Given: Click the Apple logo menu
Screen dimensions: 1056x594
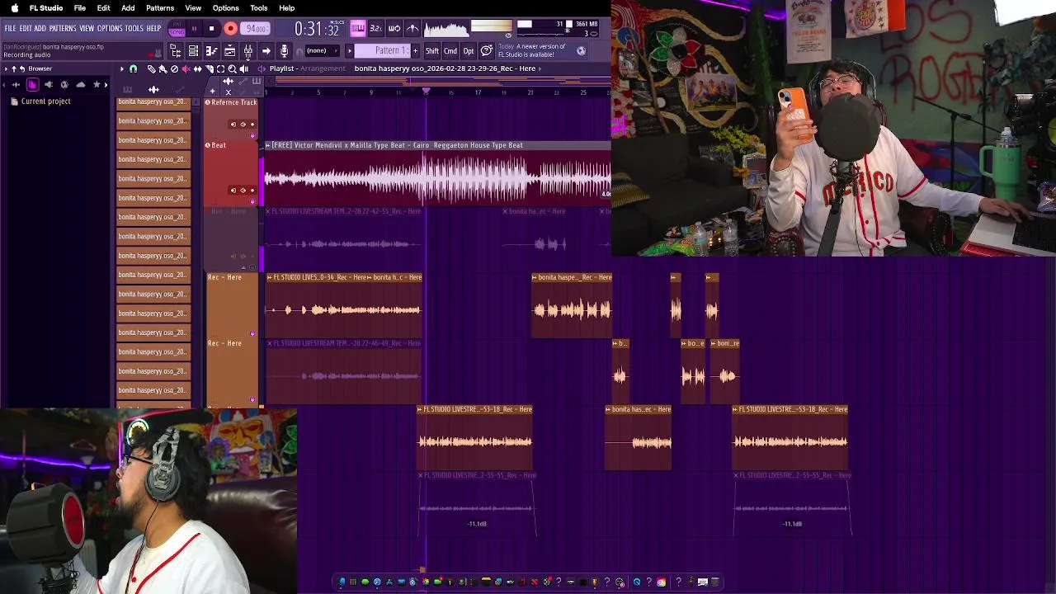Looking at the screenshot, I should coord(14,8).
